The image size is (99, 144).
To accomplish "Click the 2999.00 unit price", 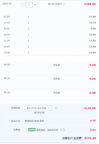I will pyautogui.click(x=7, y=4).
